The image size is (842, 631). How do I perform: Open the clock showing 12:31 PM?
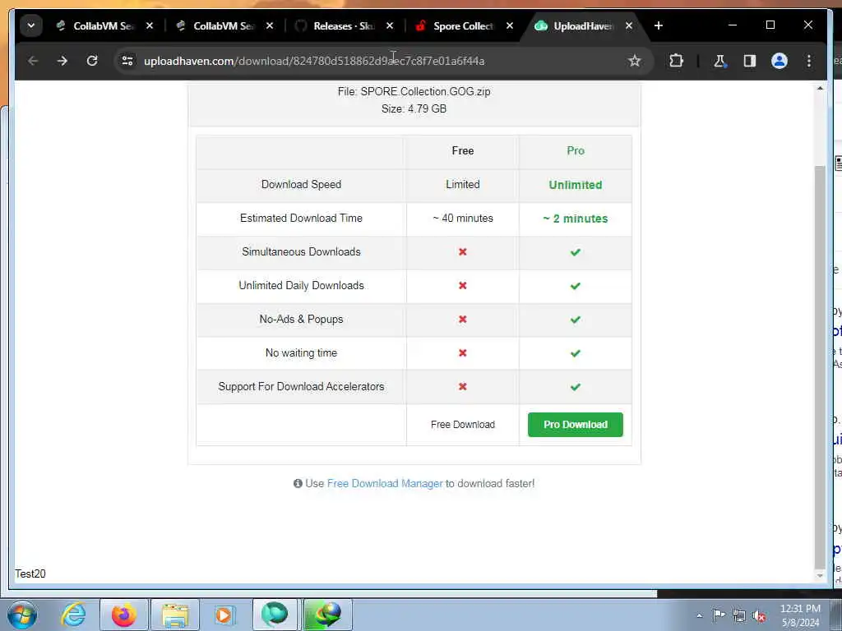click(x=800, y=615)
